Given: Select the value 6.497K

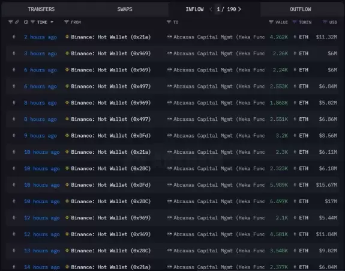Looking at the screenshot, I should tap(279, 201).
